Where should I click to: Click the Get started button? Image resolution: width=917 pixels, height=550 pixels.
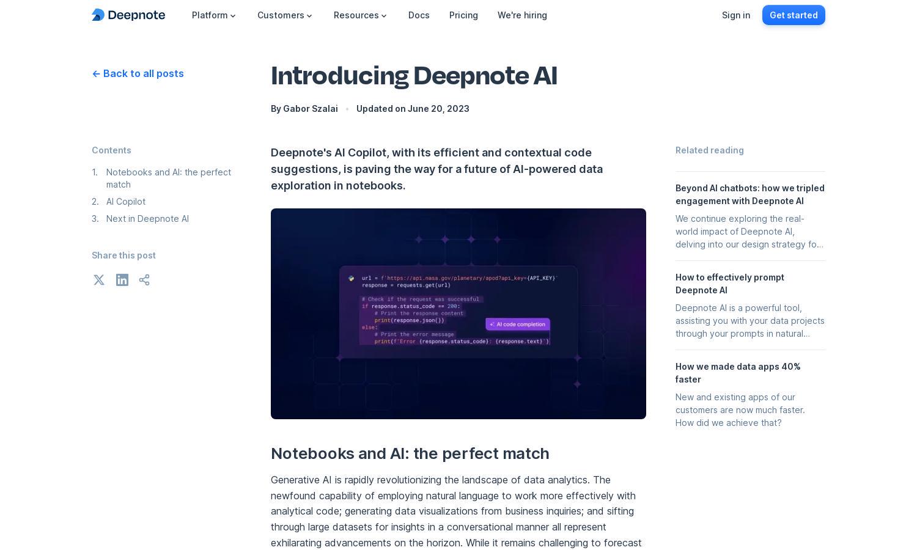(x=794, y=15)
